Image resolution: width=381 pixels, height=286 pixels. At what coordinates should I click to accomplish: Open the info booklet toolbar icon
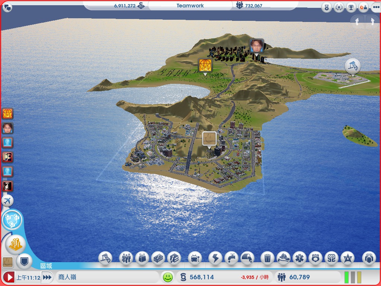click(174, 258)
